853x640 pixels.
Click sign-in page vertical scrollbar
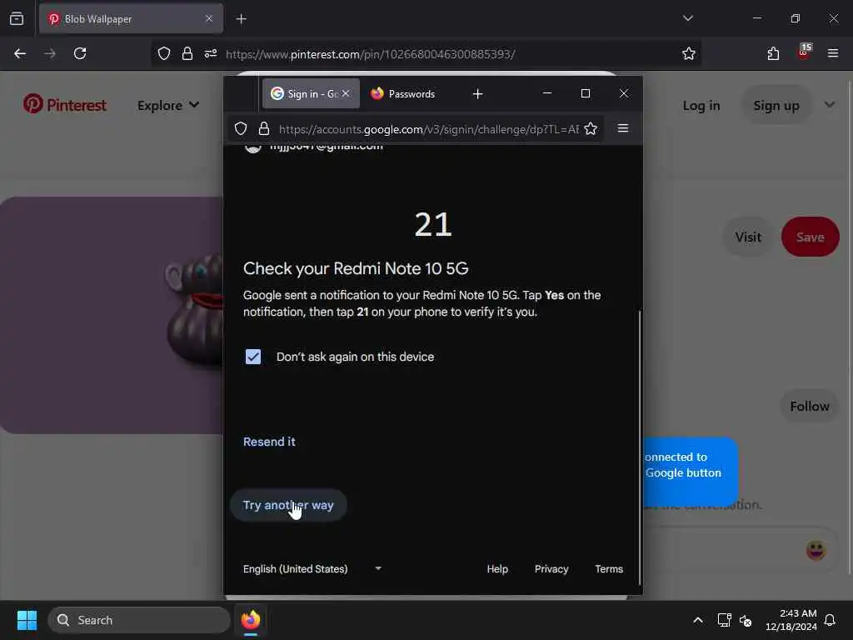pos(640,447)
